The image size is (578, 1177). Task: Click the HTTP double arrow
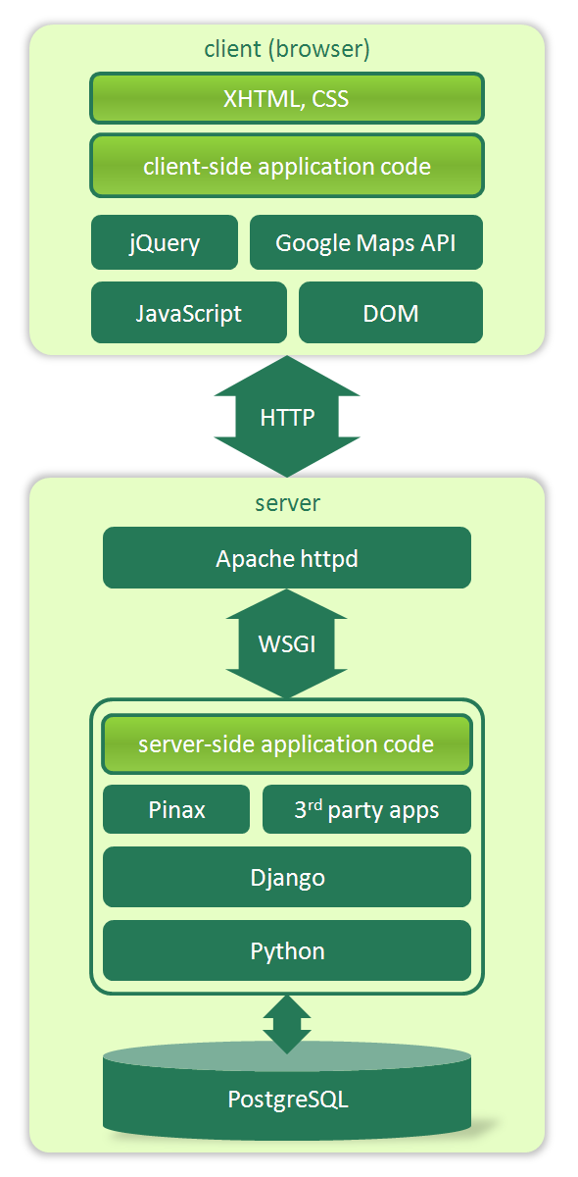[287, 417]
